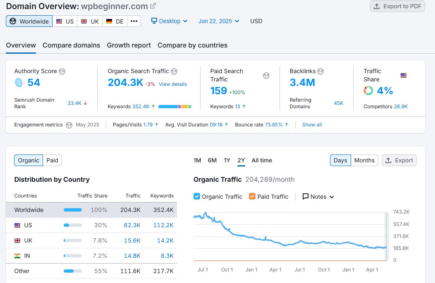
Task: Click IN traffic value 14.8K
Action: click(132, 256)
